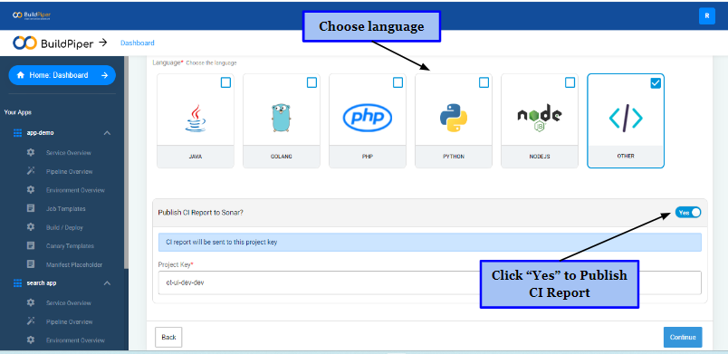Toggle Publish CI Report to Sonar switch
Image resolution: width=728 pixels, height=354 pixels.
(688, 213)
